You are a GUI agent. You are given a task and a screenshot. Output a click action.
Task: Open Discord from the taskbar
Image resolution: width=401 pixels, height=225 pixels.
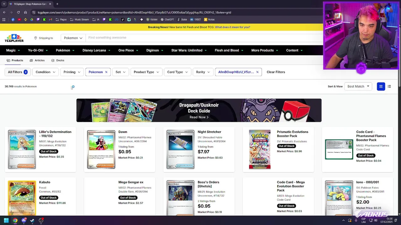coord(24,220)
